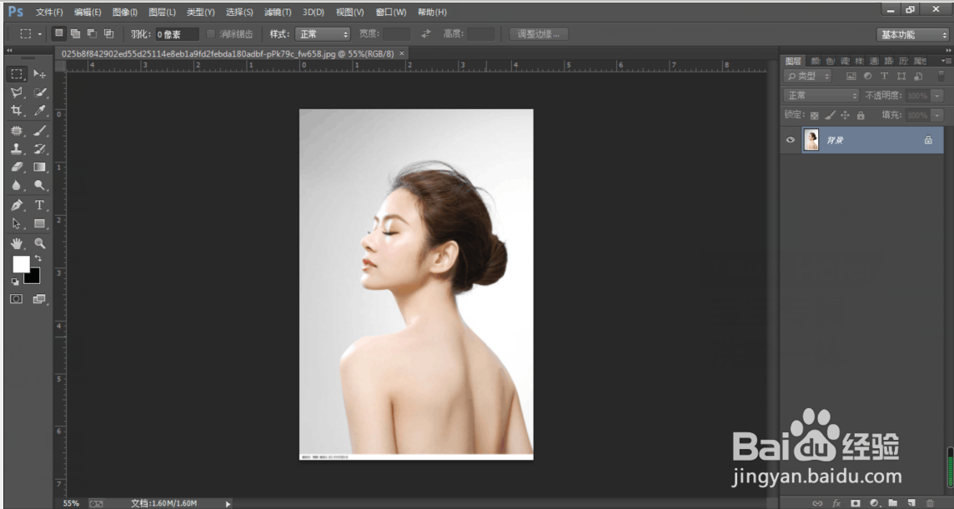Click the white foreground color swatch
The image size is (954, 509).
[x=20, y=264]
